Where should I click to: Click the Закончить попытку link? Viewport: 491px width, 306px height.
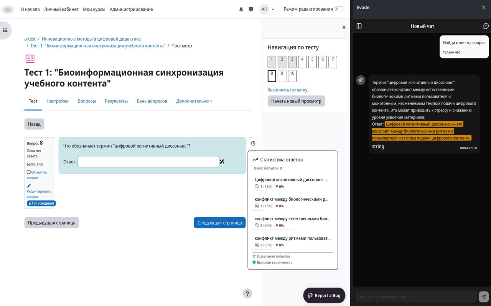289,90
